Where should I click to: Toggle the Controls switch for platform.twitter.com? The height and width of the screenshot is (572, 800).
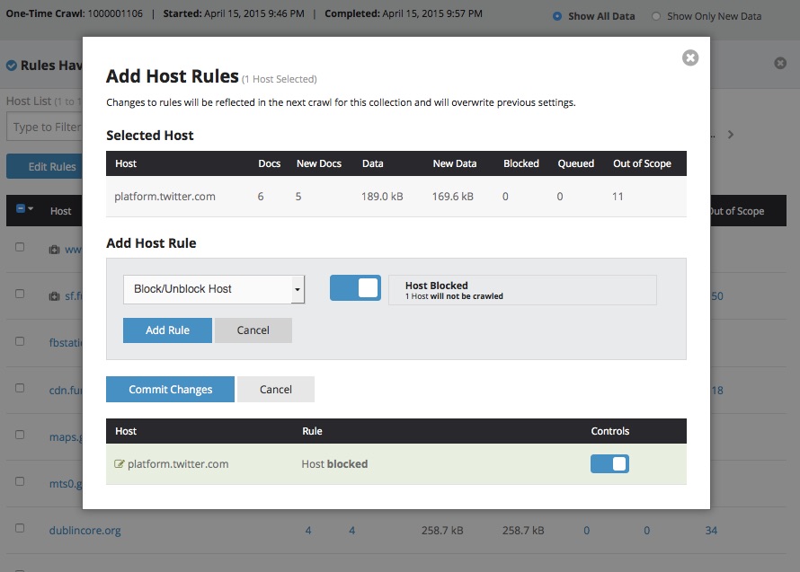[609, 463]
